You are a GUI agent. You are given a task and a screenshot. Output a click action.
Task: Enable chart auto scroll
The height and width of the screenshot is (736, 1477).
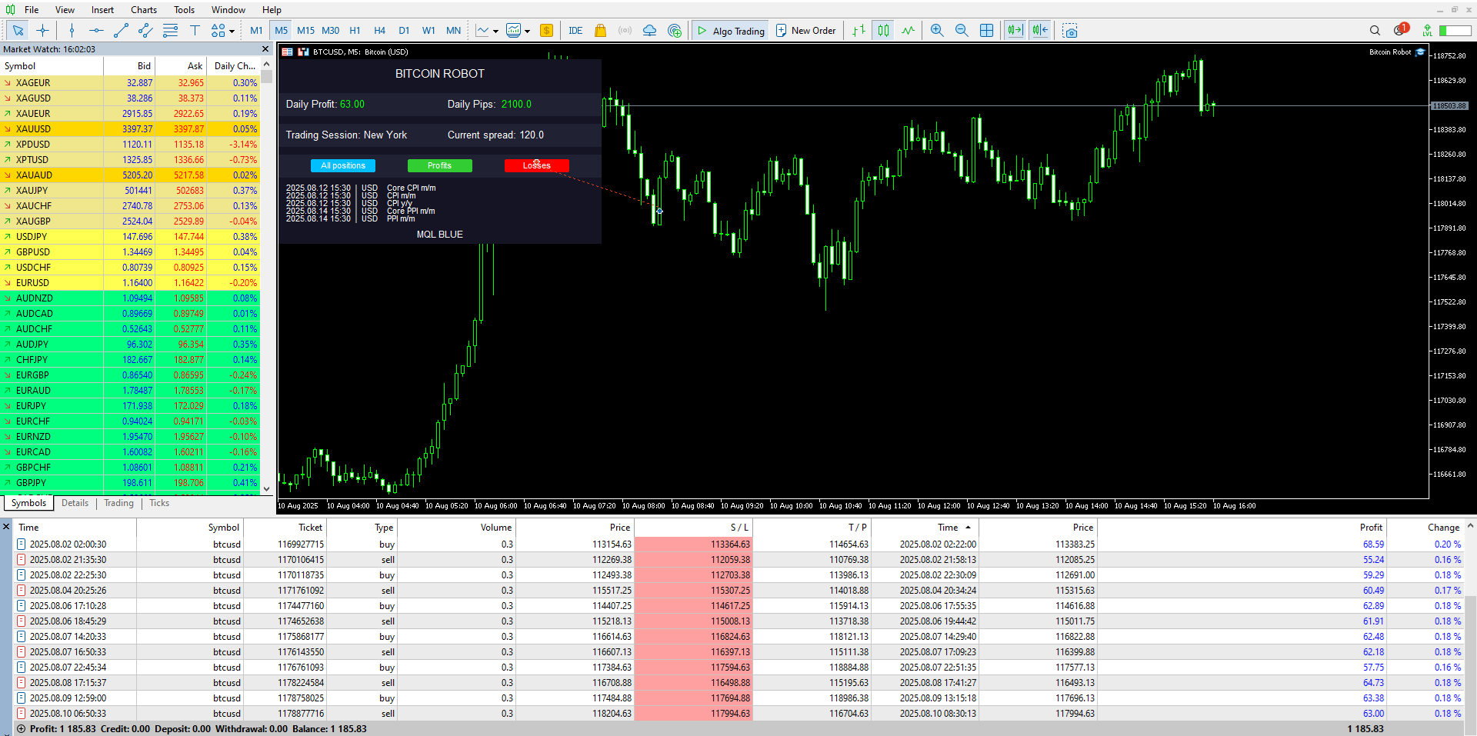coord(1015,30)
